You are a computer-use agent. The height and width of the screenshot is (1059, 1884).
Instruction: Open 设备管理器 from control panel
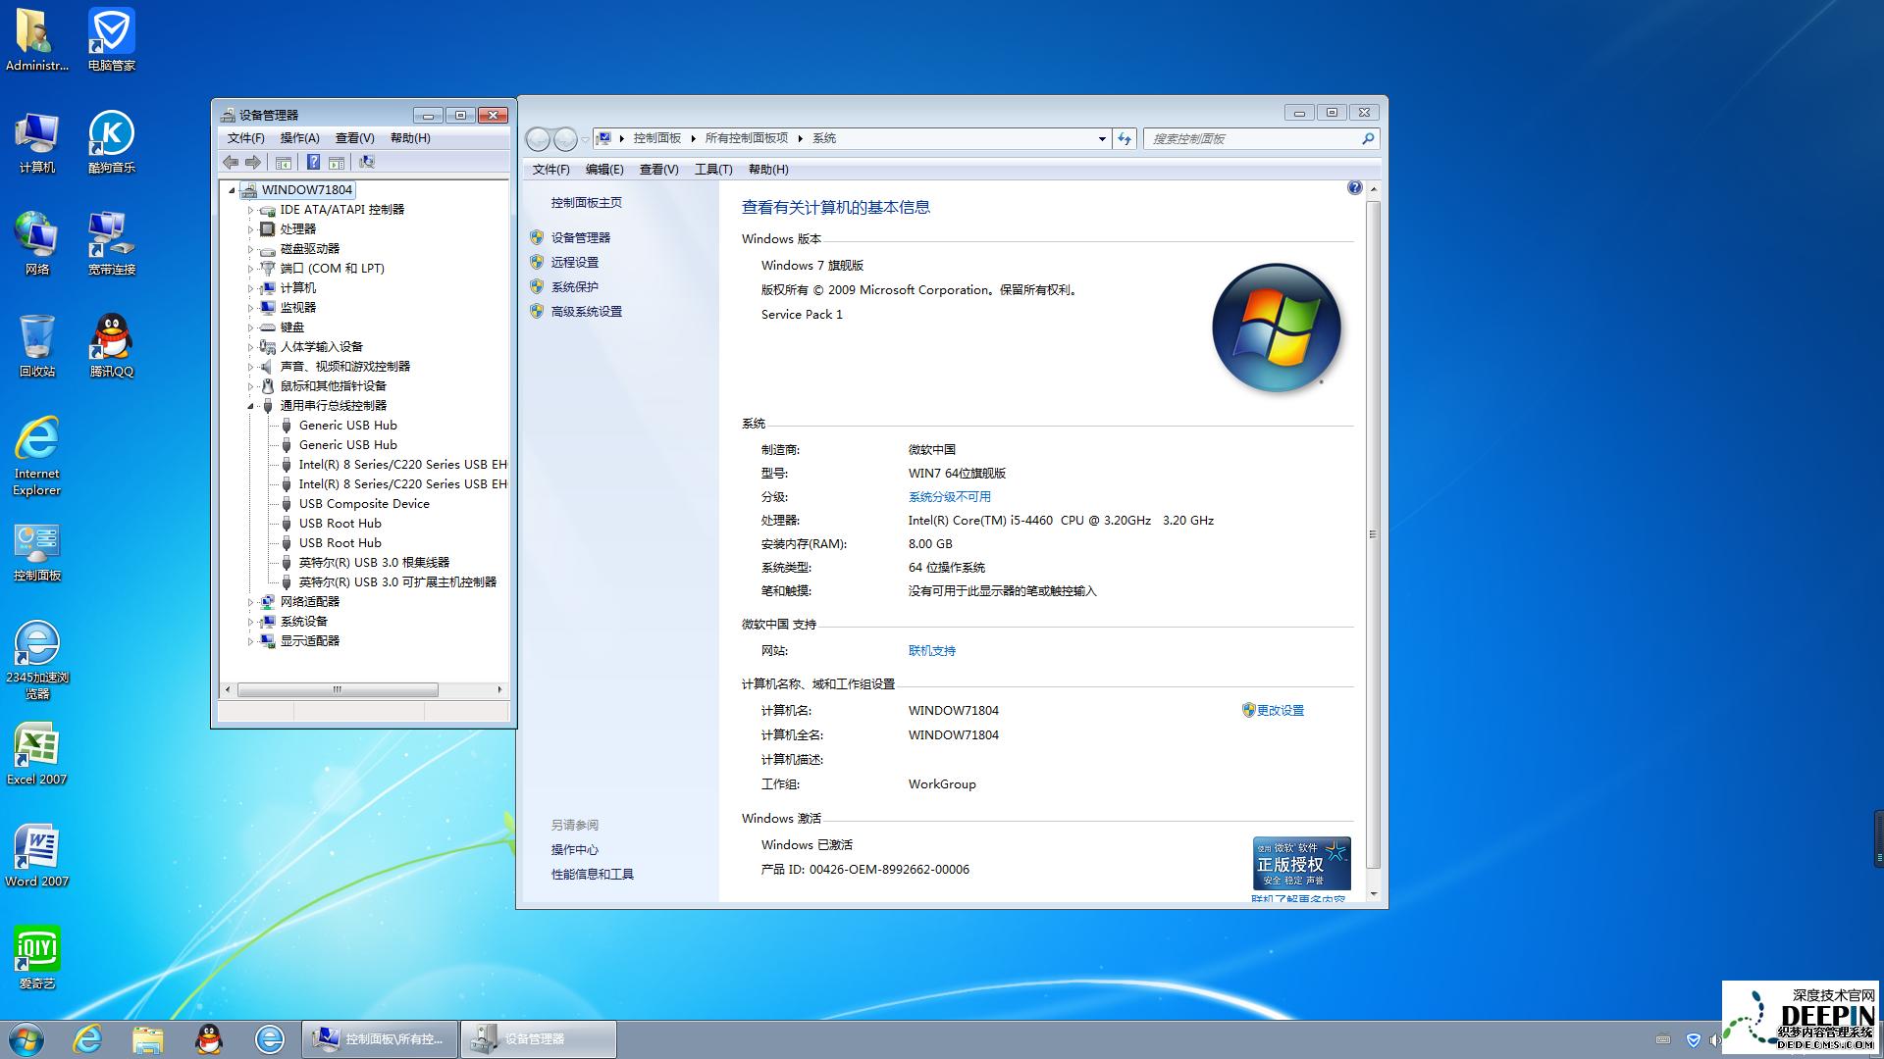coord(581,236)
